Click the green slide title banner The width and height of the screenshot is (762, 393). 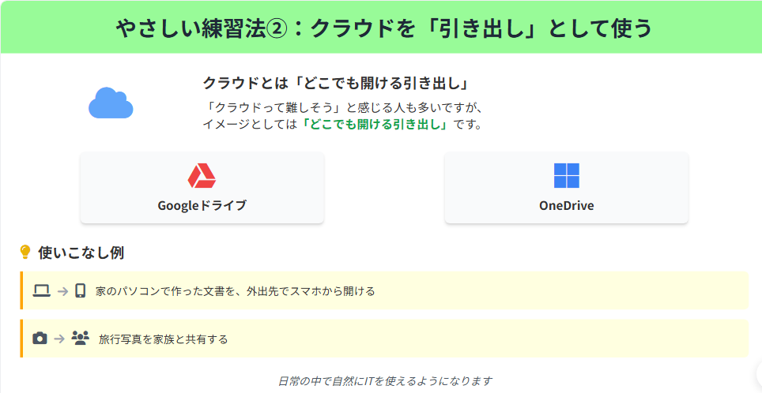pos(381,28)
